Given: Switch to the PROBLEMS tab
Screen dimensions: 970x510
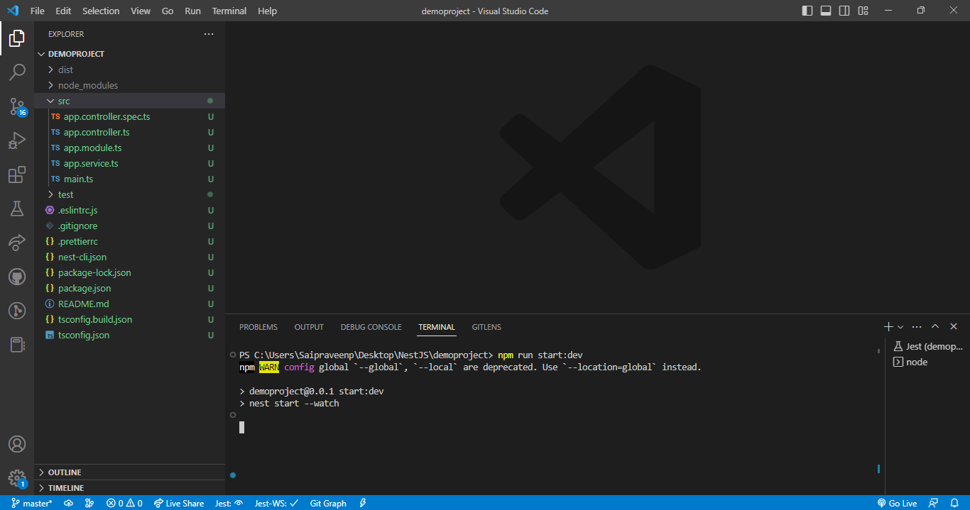Looking at the screenshot, I should (x=258, y=327).
